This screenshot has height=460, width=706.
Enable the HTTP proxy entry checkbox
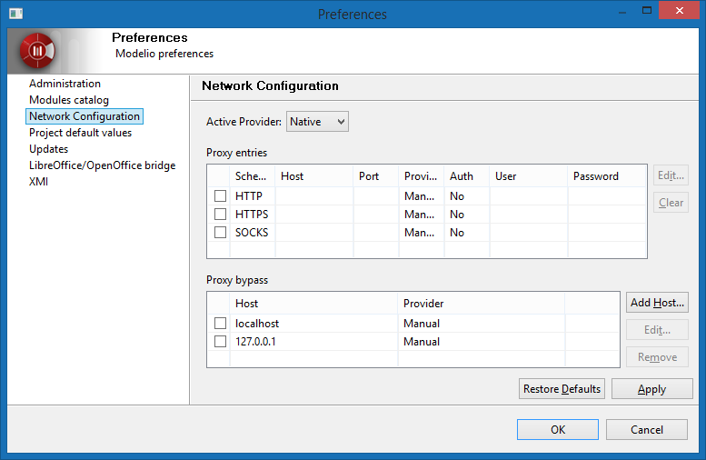coord(221,196)
